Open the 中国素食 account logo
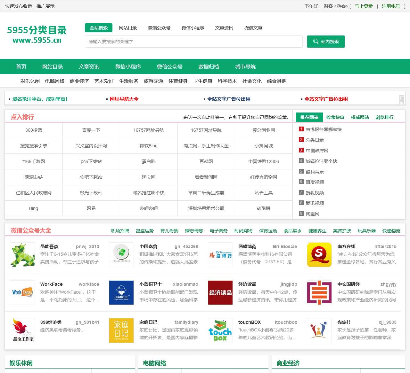The height and width of the screenshot is (373, 410). pyautogui.click(x=121, y=255)
